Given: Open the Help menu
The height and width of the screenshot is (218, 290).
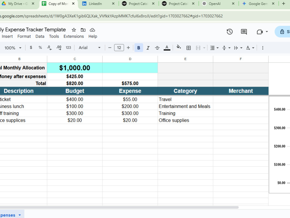Looking at the screenshot, I should click(93, 36).
